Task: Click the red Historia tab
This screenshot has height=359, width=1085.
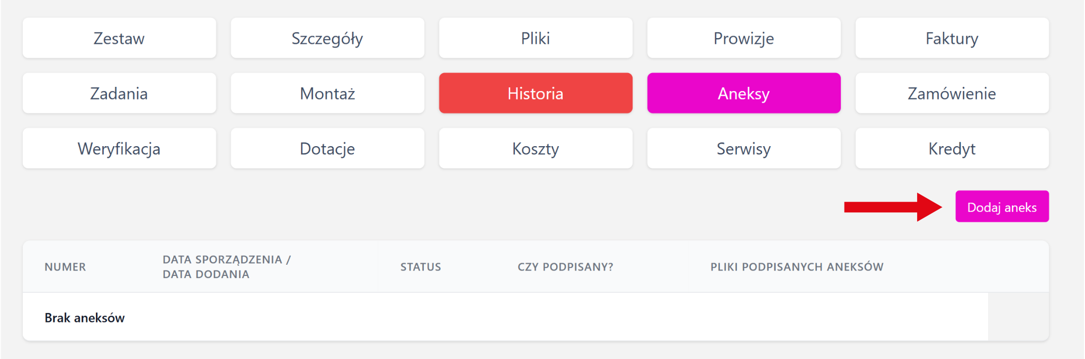Action: [536, 93]
